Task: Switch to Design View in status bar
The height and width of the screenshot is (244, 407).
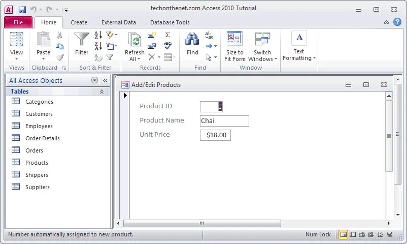Action: click(390, 235)
